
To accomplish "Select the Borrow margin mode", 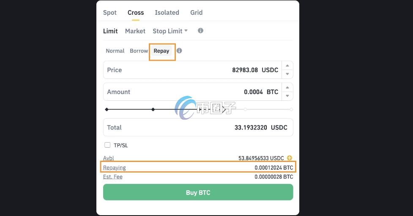I will point(139,51).
